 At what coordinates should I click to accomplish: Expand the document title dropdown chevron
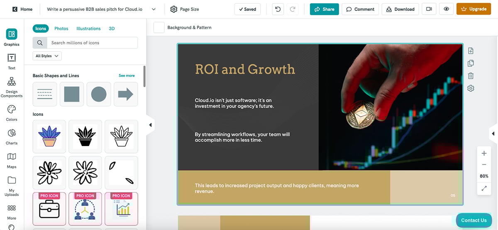coord(154,9)
